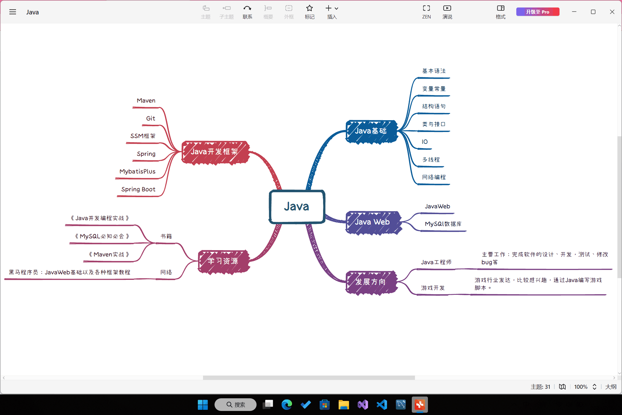This screenshot has width=622, height=415.
Task: Select the central Java topic node
Action: pos(297,206)
